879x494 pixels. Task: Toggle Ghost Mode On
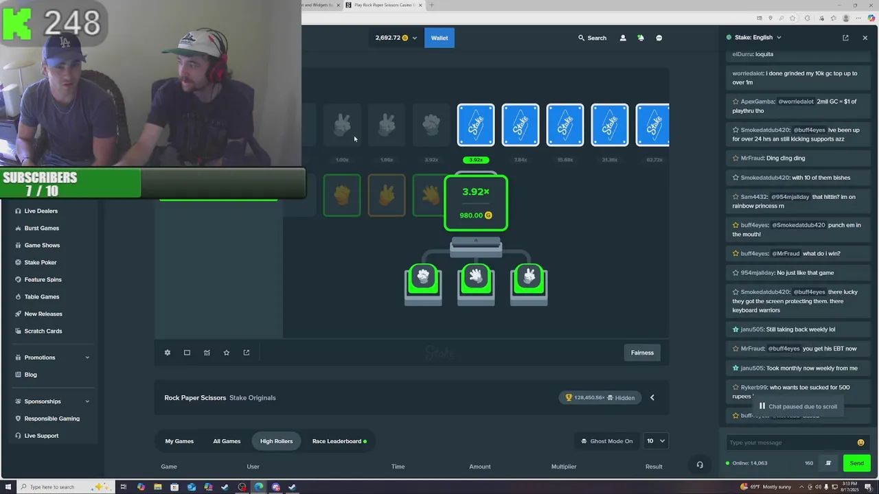[x=606, y=441]
